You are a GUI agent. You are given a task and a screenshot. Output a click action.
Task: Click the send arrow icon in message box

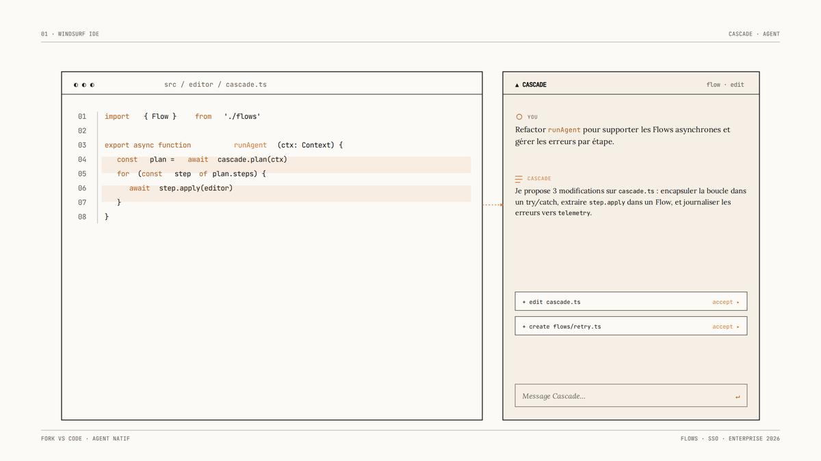738,396
